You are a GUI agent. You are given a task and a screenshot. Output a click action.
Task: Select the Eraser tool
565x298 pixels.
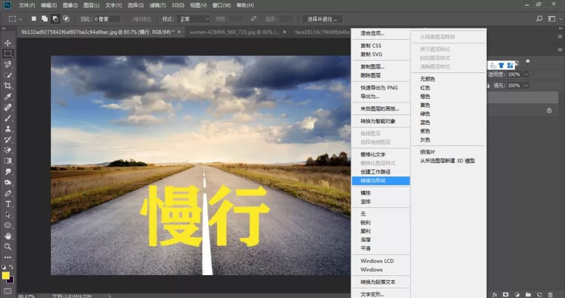(x=7, y=150)
